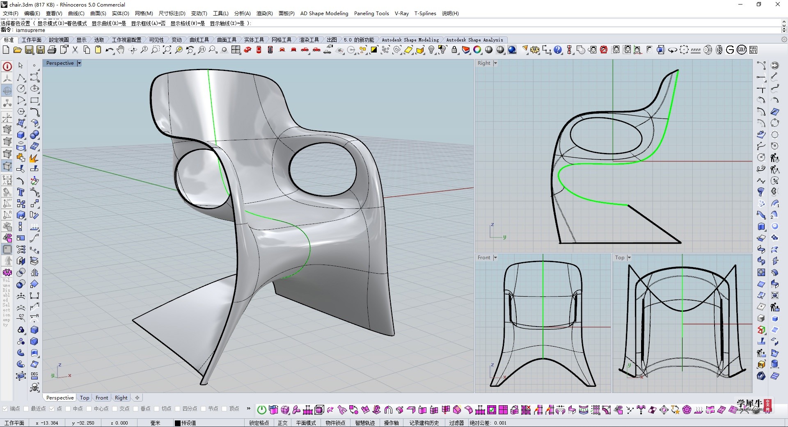
Task: Click the four-viewport layout icon
Action: coord(236,50)
